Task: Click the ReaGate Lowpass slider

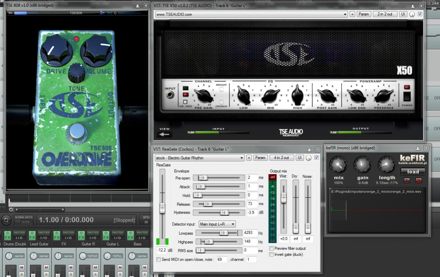Action: pyautogui.click(x=219, y=233)
